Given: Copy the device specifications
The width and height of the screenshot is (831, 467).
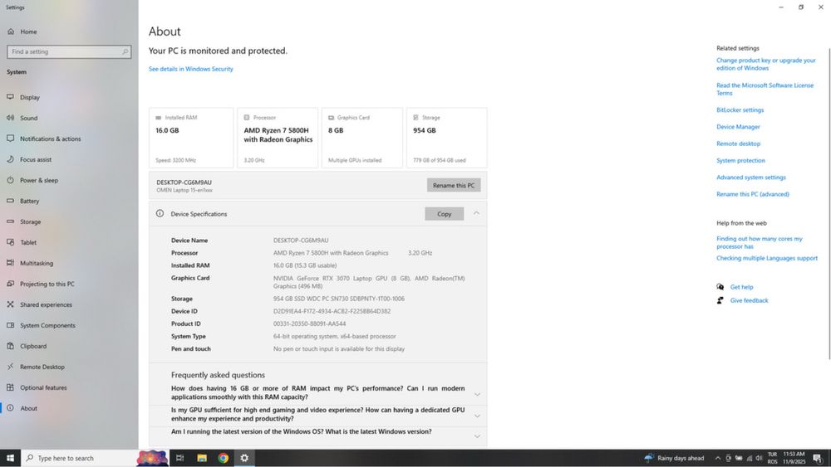Looking at the screenshot, I should coord(444,214).
